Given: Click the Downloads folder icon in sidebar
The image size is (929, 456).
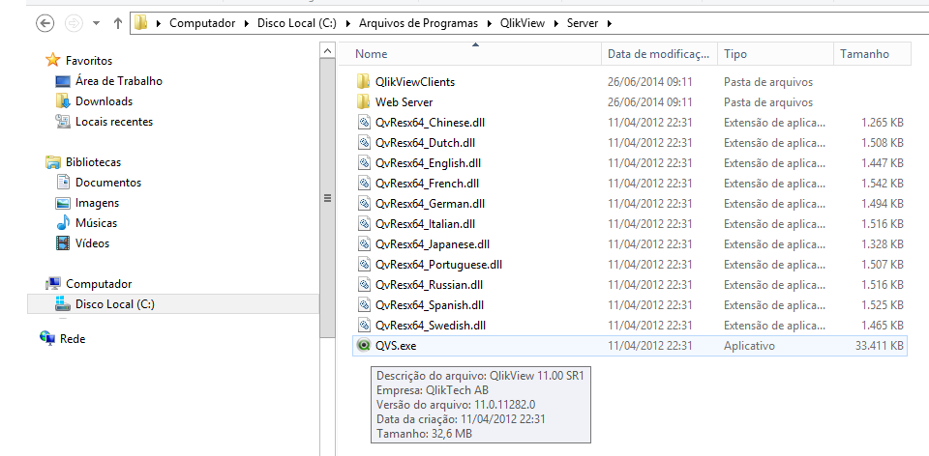Looking at the screenshot, I should pos(63,101).
